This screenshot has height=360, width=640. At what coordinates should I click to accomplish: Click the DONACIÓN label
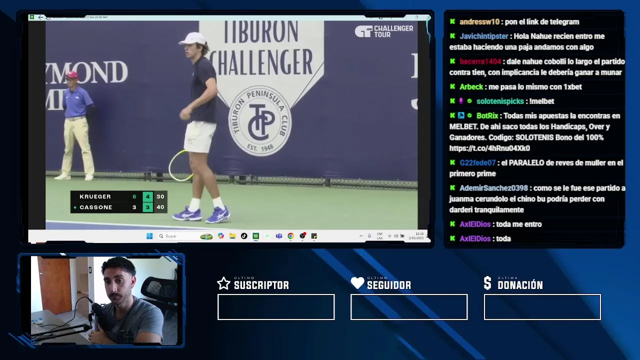[x=520, y=285]
